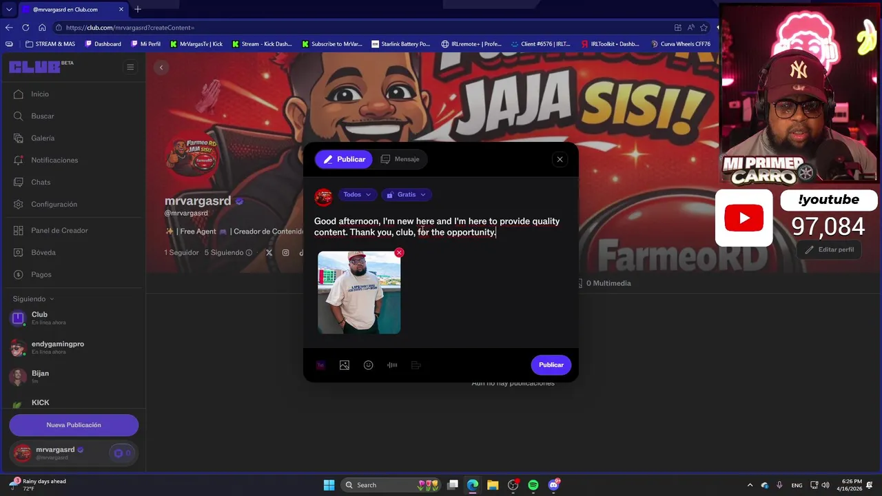Reload the page in browser
This screenshot has width=882, height=496.
point(25,28)
